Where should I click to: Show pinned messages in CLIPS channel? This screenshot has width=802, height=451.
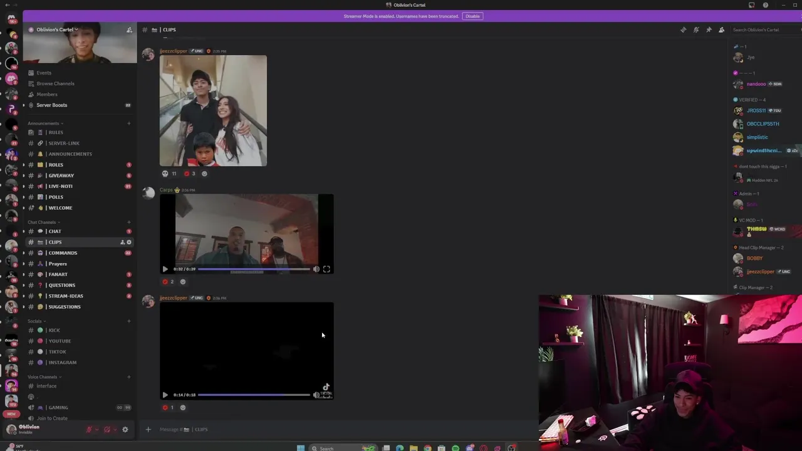click(709, 29)
